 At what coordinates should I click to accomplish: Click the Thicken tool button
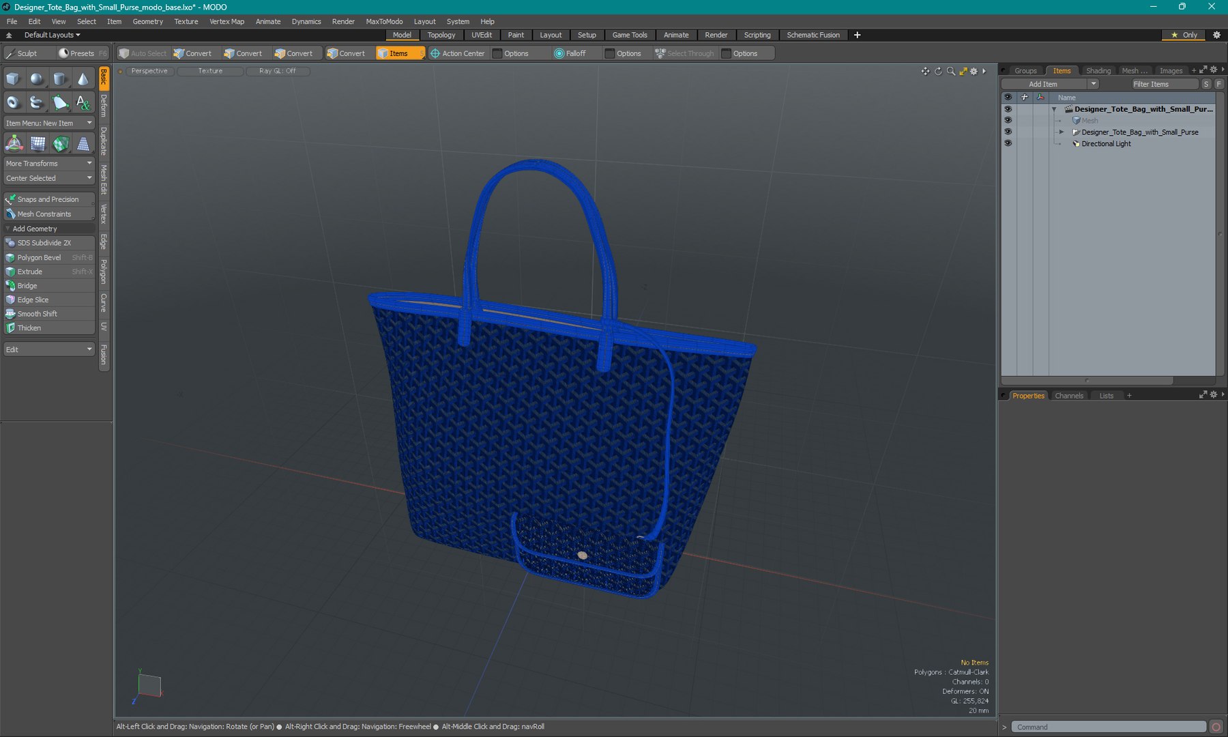49,328
